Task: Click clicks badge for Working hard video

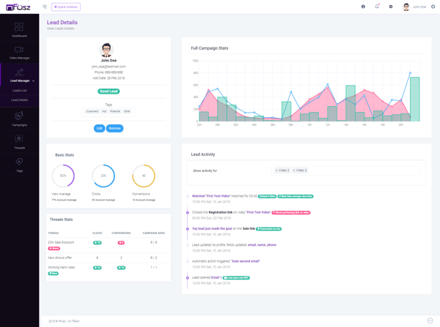Action: 98,268
